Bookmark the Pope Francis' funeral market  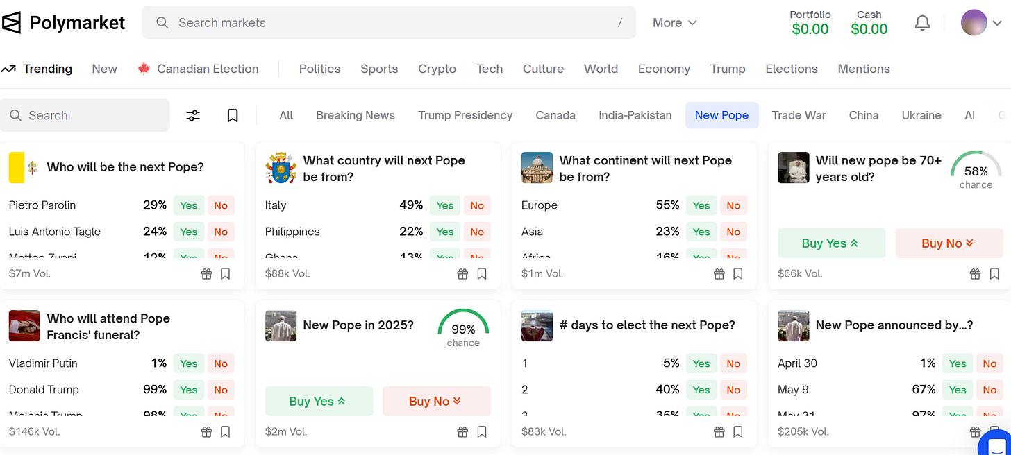(225, 432)
